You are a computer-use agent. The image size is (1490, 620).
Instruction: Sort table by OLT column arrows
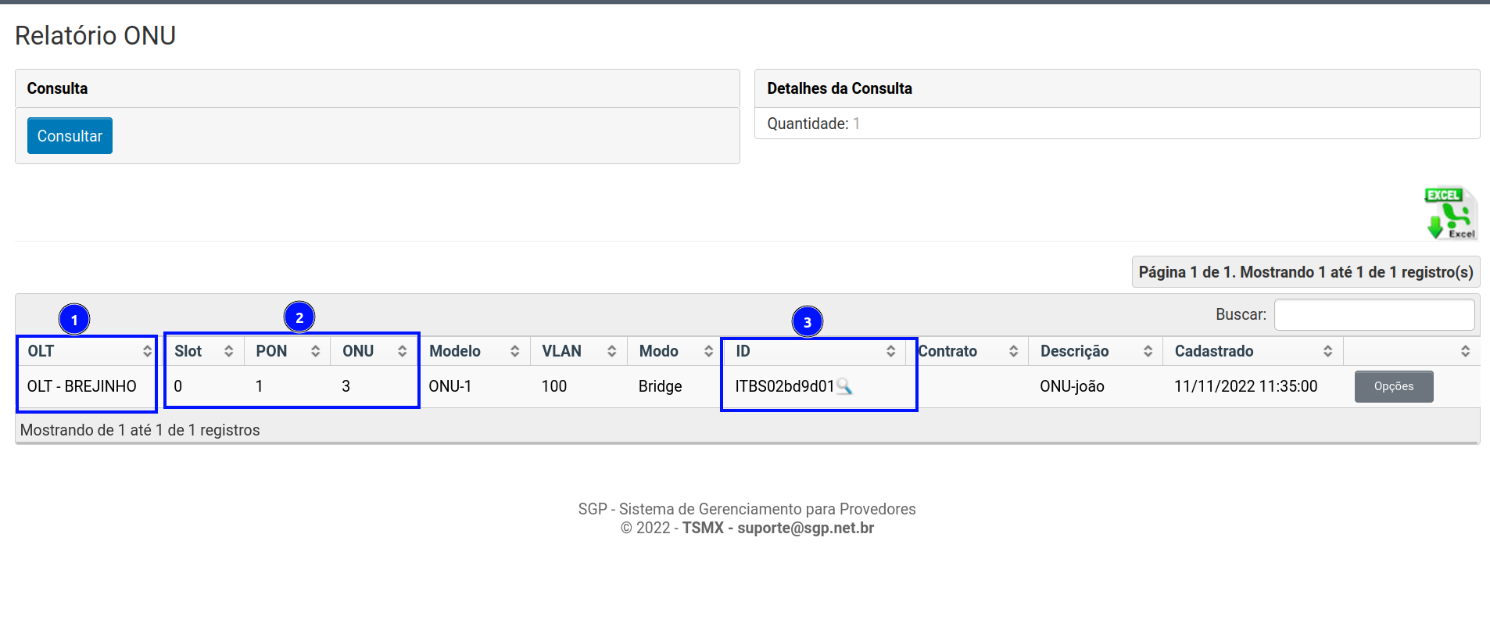tap(147, 352)
